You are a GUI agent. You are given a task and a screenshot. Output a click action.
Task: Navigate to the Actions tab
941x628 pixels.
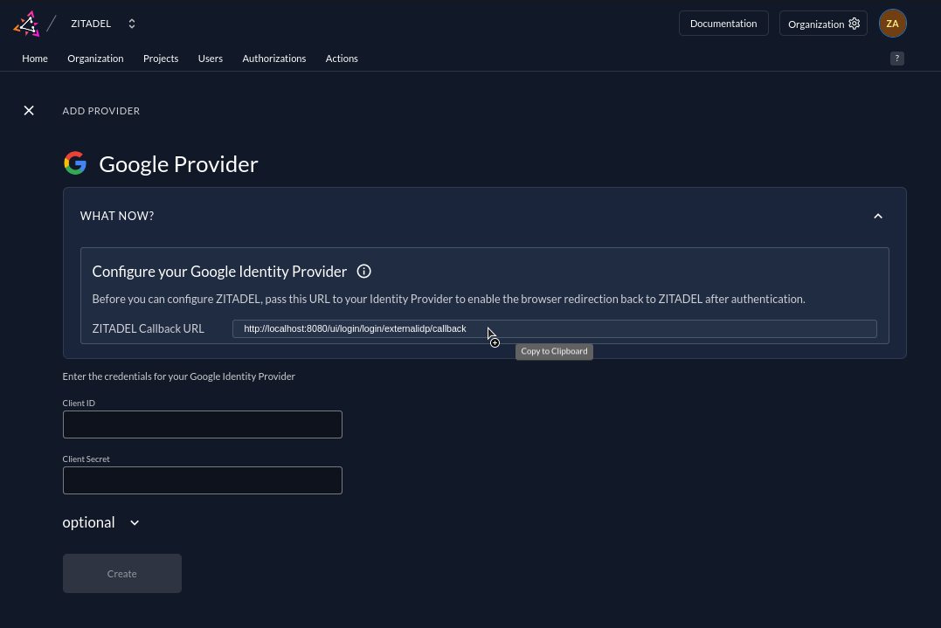(x=342, y=58)
